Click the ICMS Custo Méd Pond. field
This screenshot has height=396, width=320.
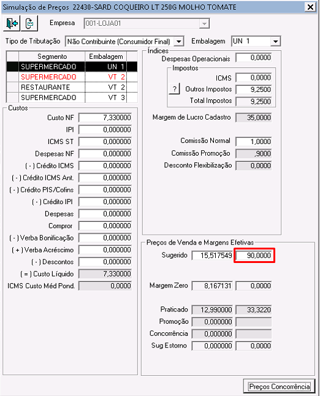point(105,286)
